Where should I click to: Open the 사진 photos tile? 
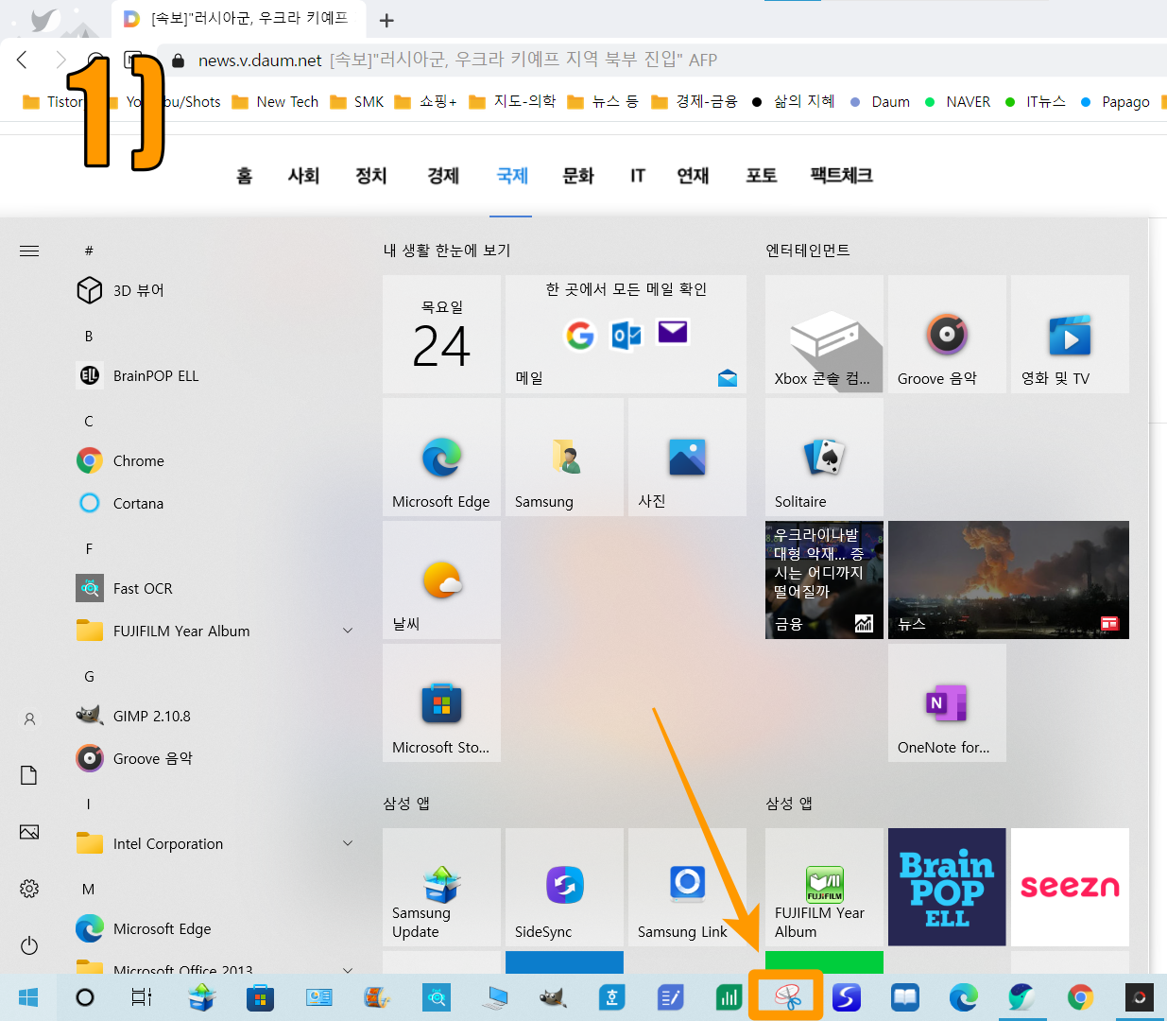point(687,458)
